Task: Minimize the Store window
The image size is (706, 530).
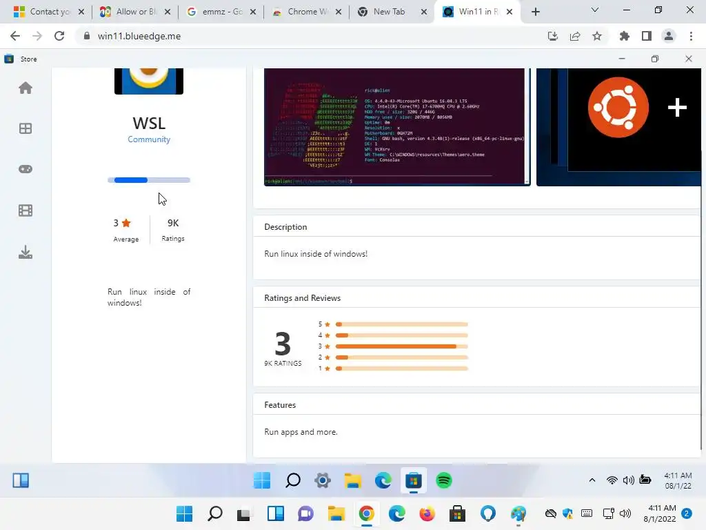Action: coord(622,59)
